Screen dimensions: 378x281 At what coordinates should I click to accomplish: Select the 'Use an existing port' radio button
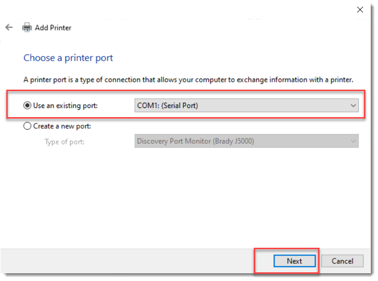(x=28, y=106)
